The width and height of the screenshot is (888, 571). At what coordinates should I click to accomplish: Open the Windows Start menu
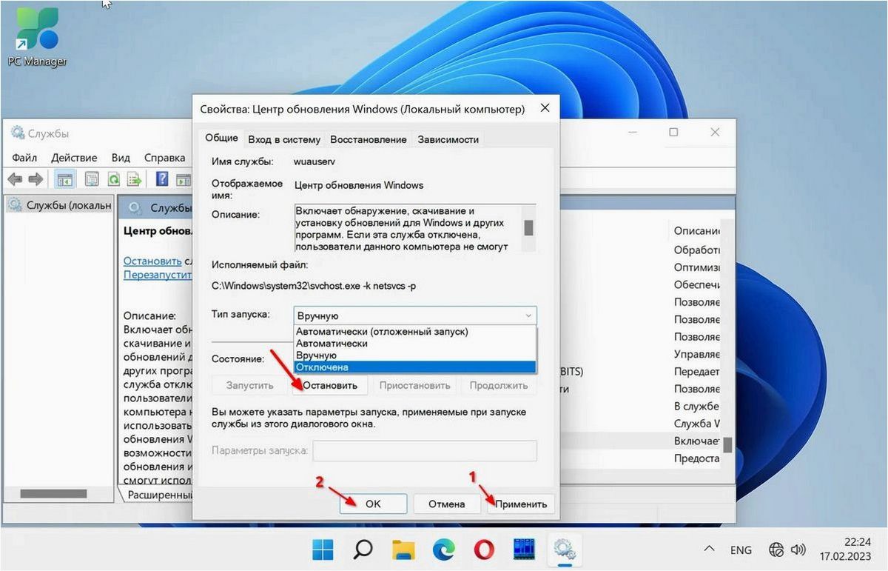tap(323, 550)
